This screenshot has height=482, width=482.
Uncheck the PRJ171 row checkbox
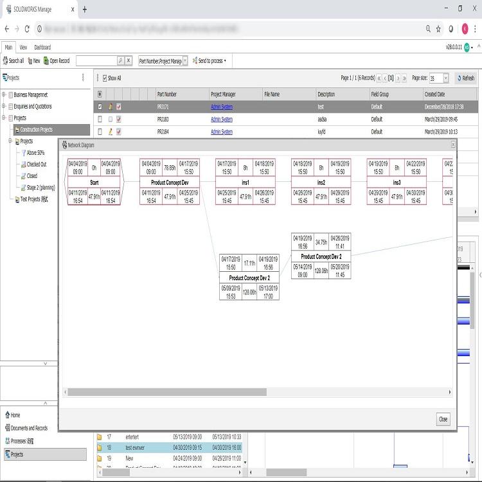point(100,107)
